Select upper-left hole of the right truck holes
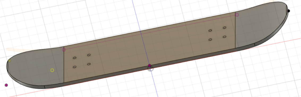 (210, 31)
